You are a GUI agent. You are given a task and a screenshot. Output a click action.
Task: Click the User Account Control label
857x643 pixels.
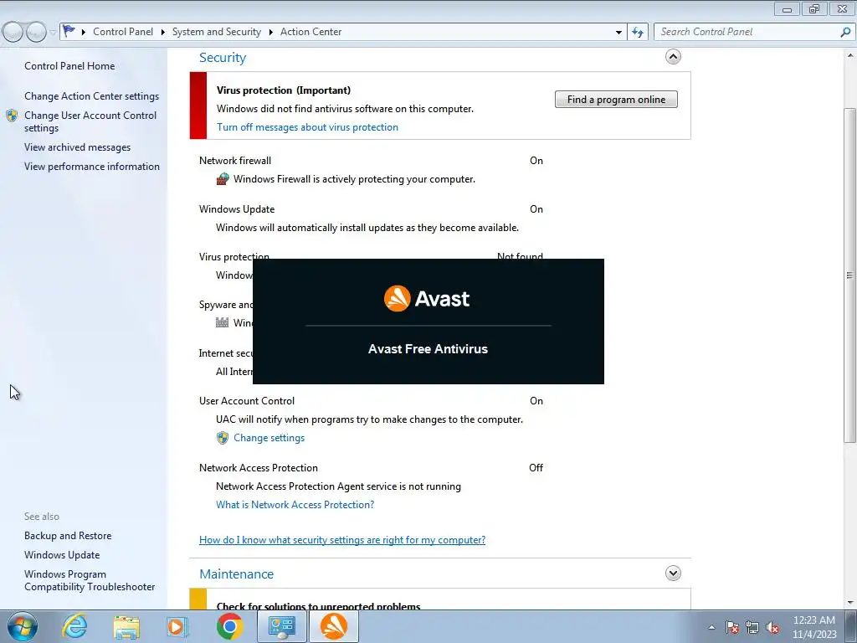pyautogui.click(x=247, y=401)
